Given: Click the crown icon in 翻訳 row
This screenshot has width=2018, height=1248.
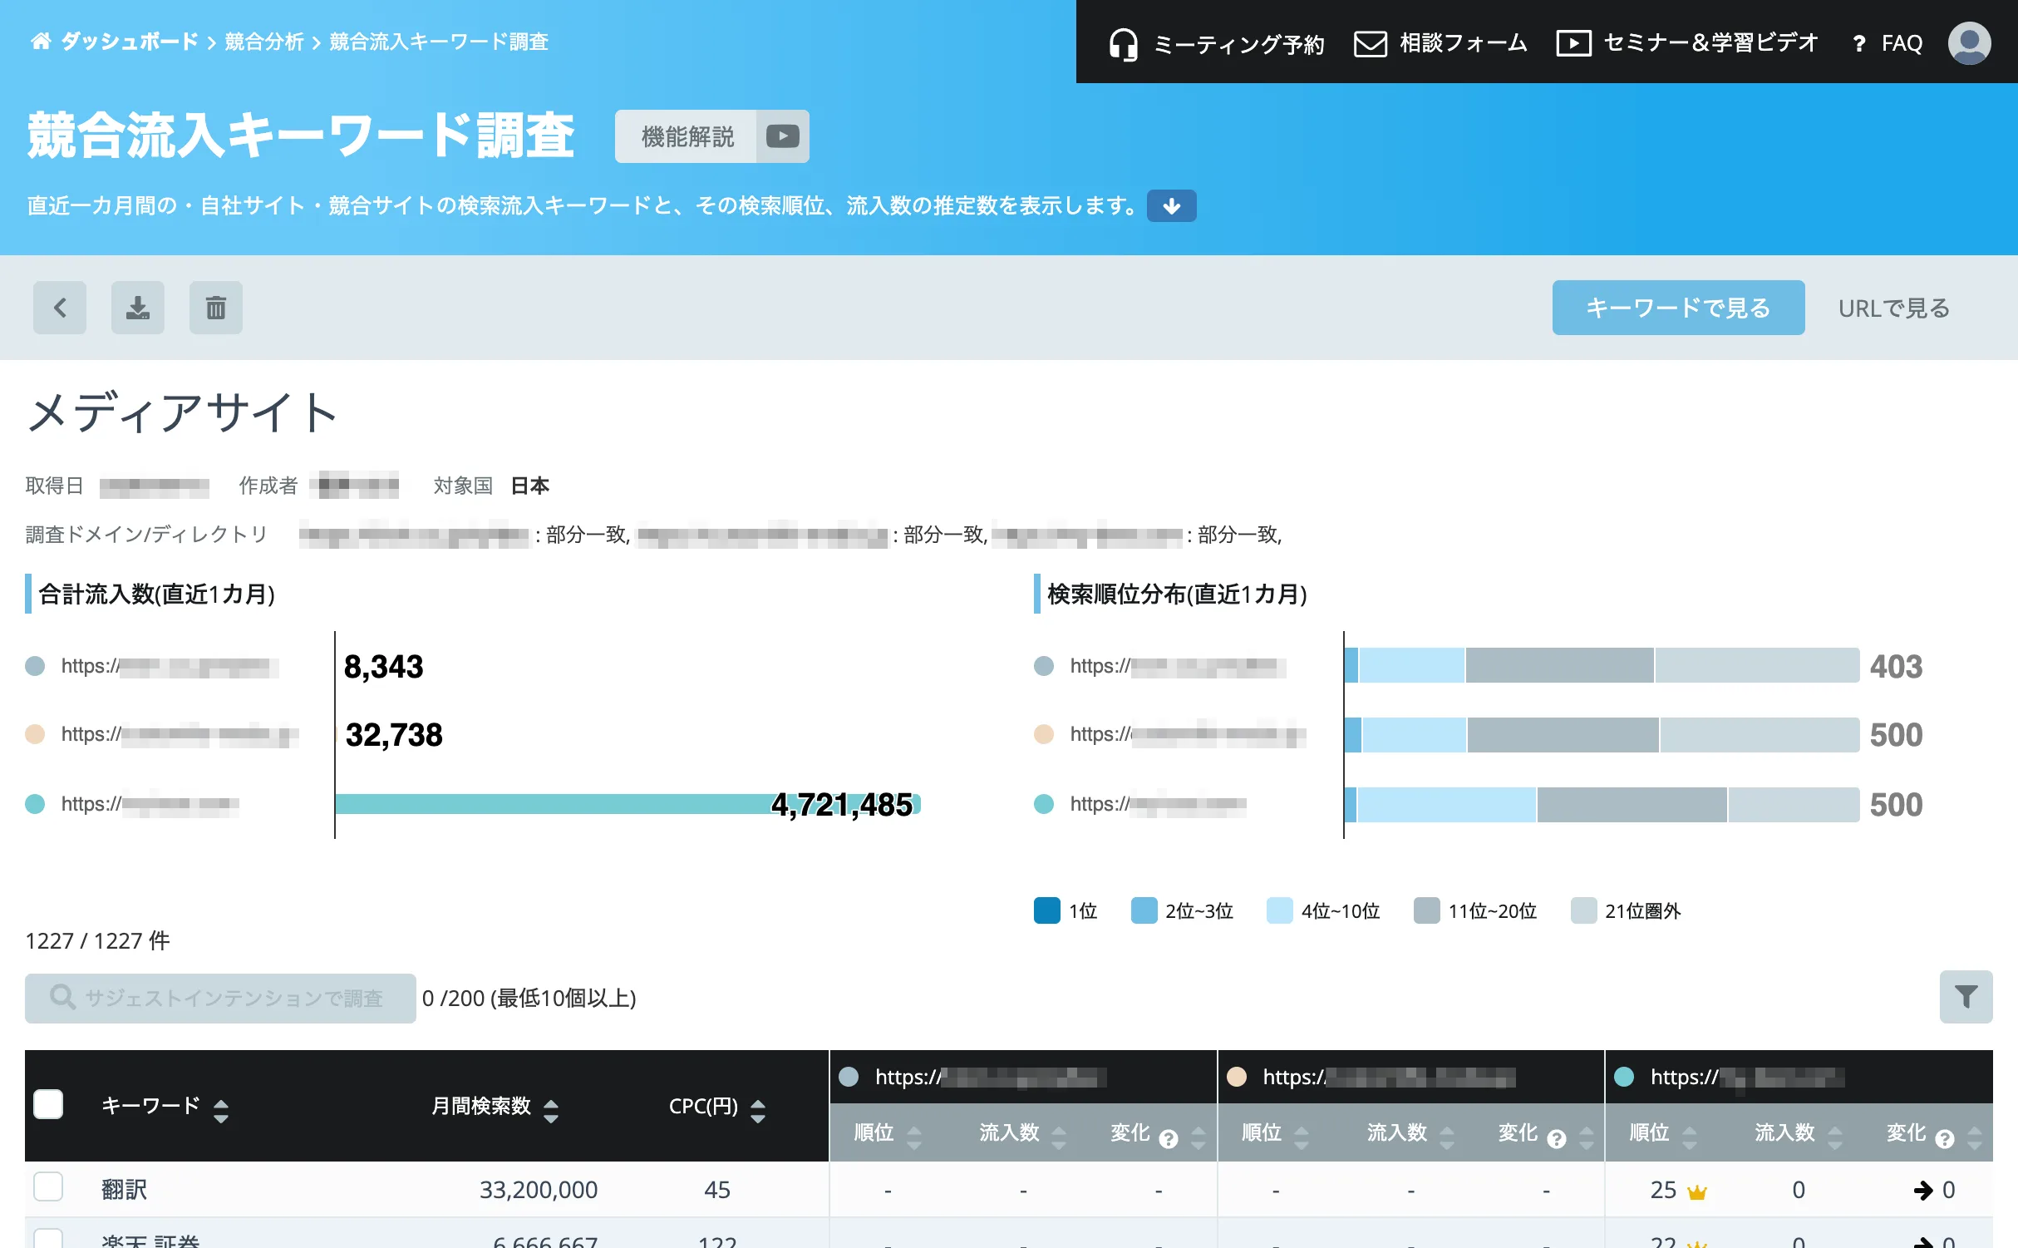Looking at the screenshot, I should tap(1697, 1192).
